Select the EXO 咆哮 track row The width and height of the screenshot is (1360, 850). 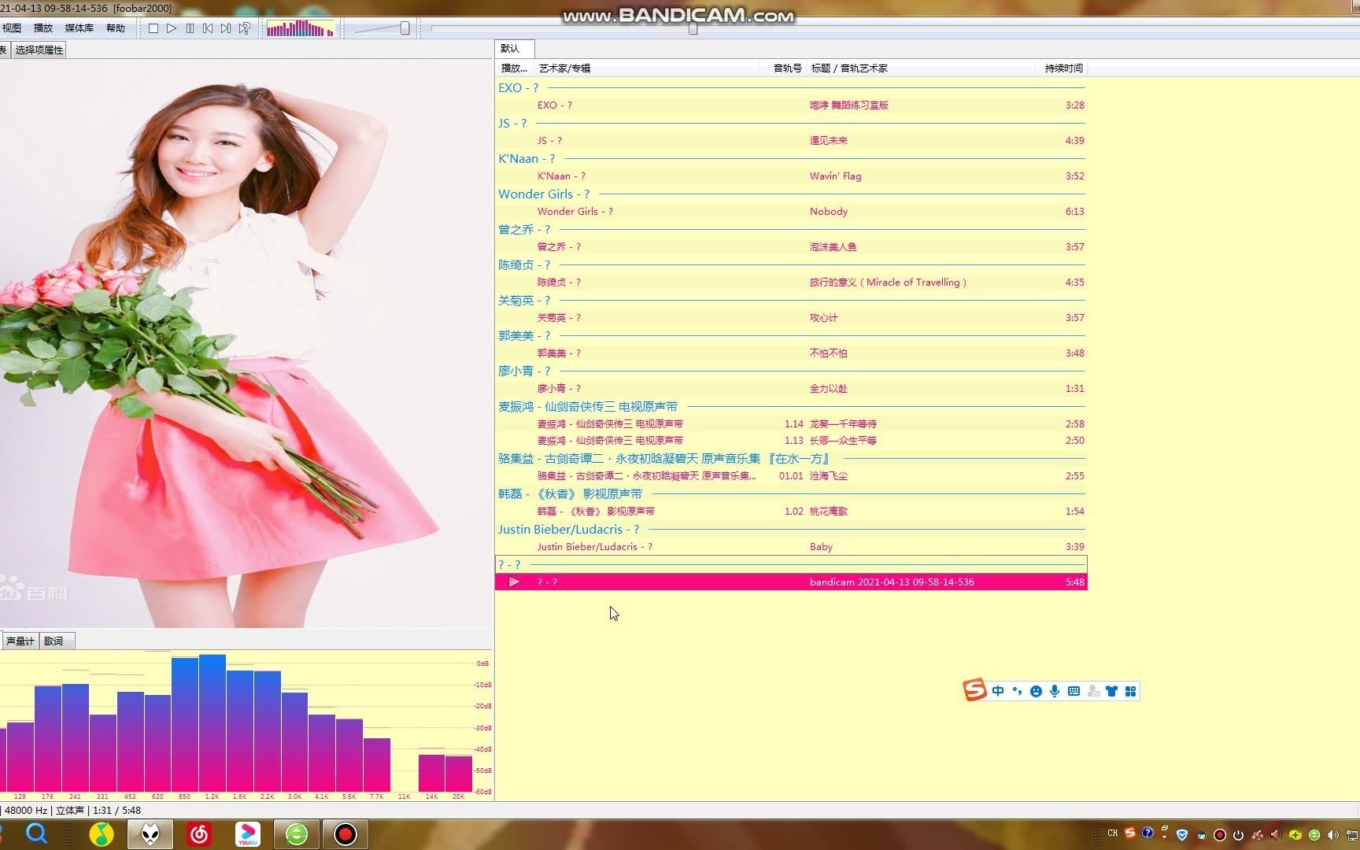coord(791,105)
